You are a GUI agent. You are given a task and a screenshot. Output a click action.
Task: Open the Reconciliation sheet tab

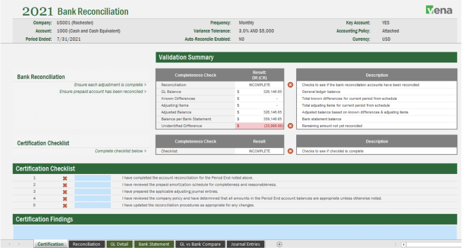point(86,244)
